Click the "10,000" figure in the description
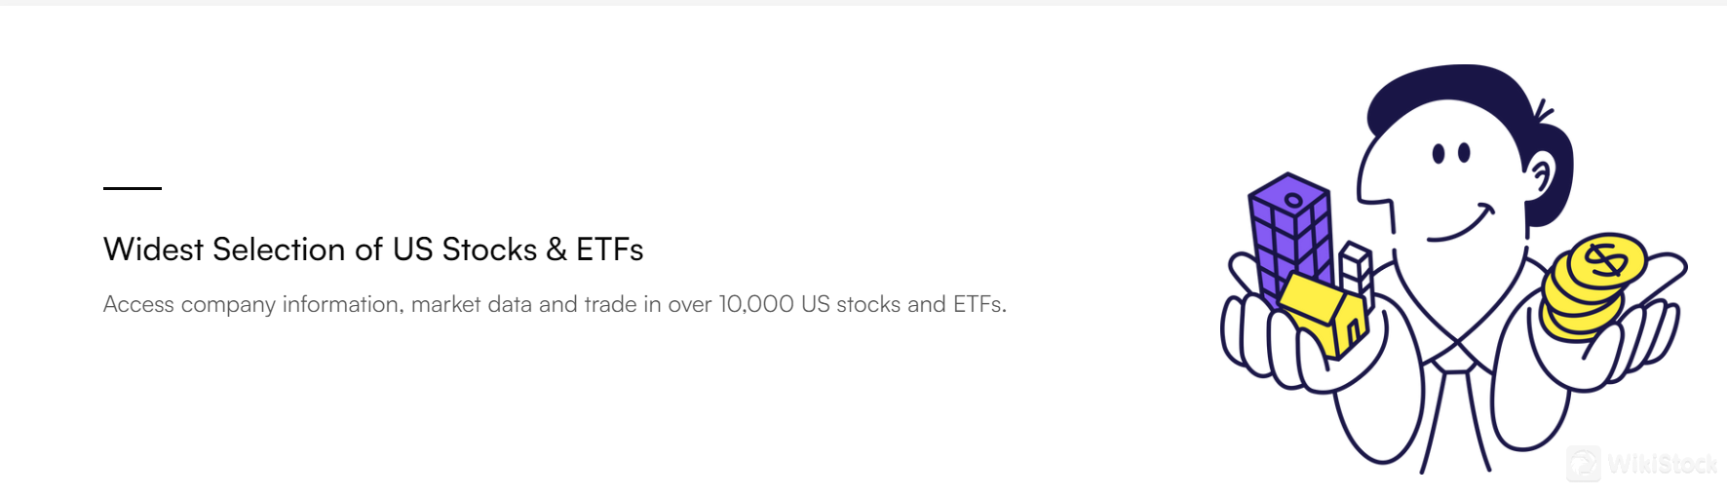 [755, 304]
